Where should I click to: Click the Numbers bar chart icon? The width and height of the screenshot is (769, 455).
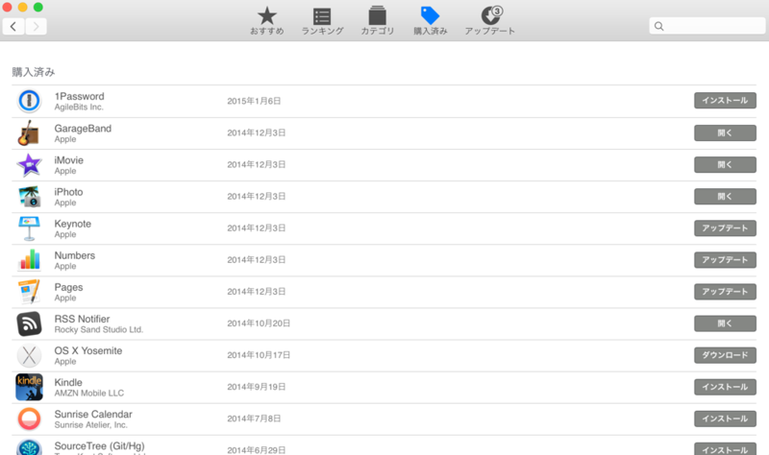pos(29,259)
